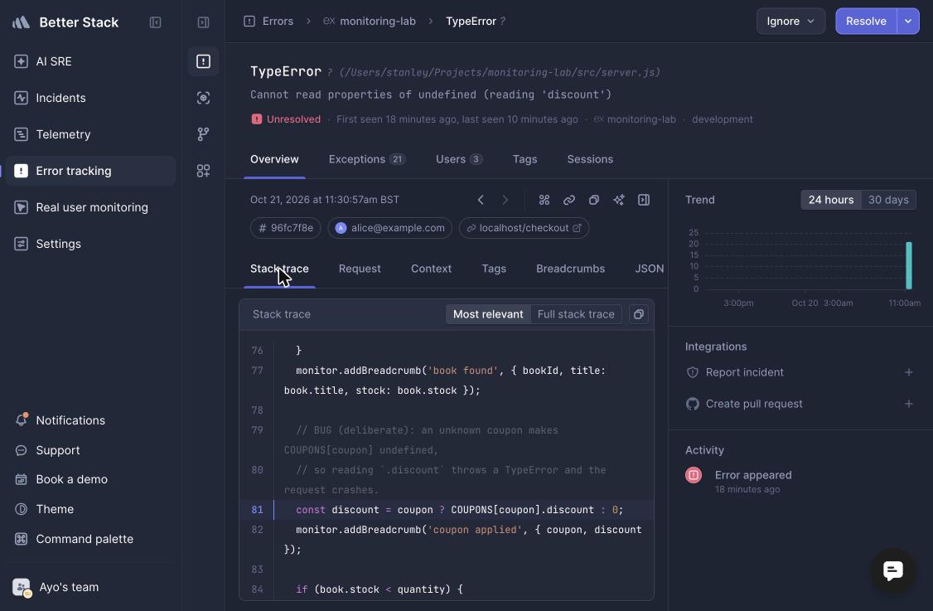Open Command palette
The image size is (933, 611).
(90, 539)
